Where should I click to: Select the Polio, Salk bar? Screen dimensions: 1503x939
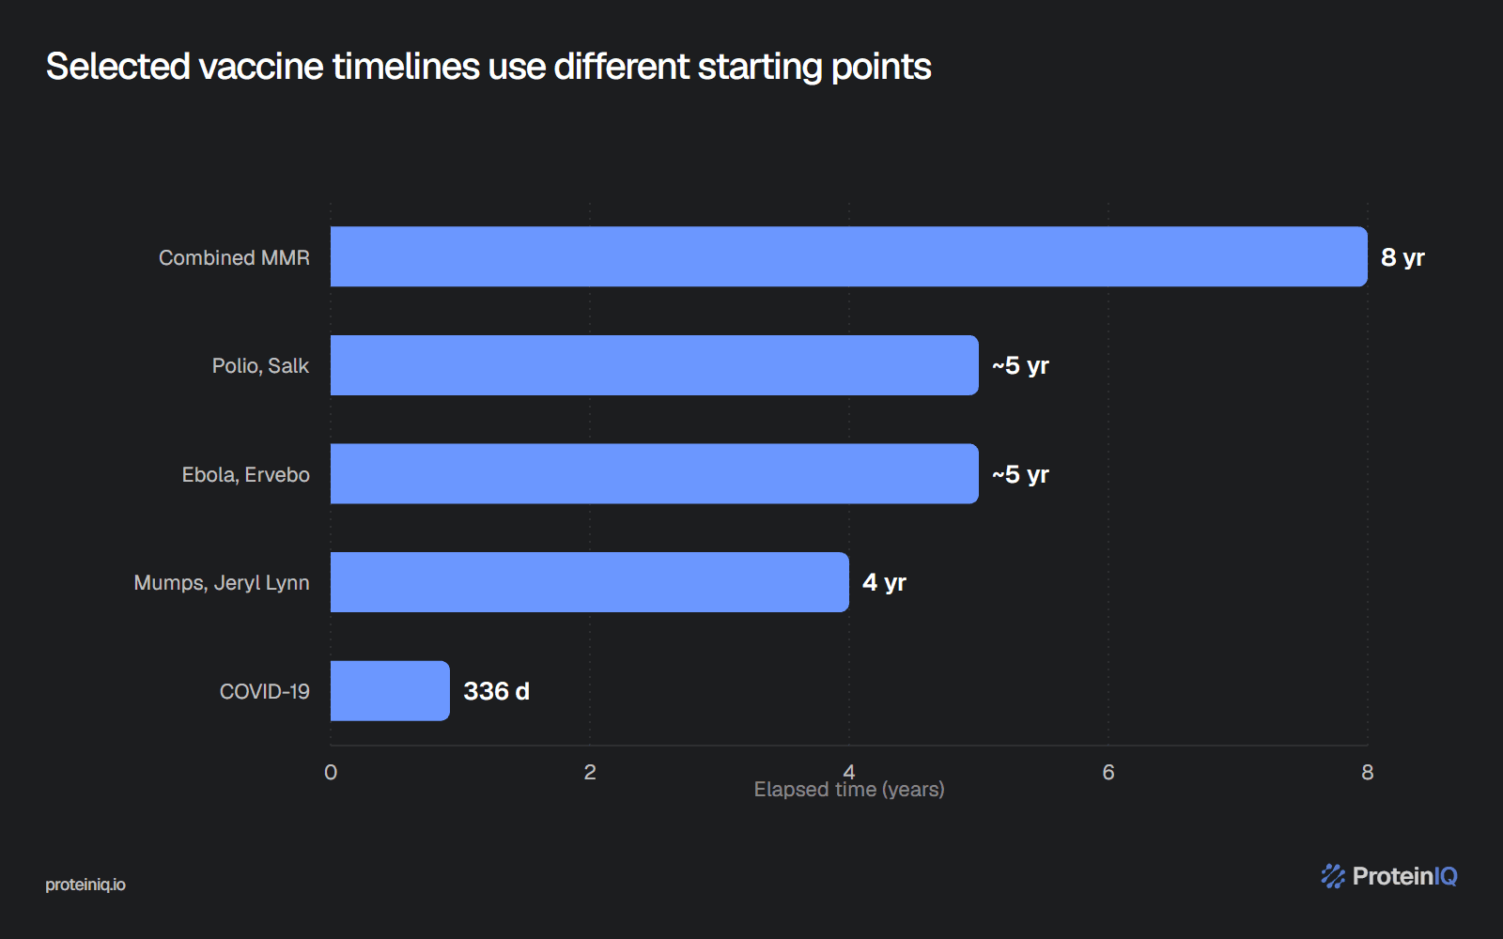click(655, 365)
